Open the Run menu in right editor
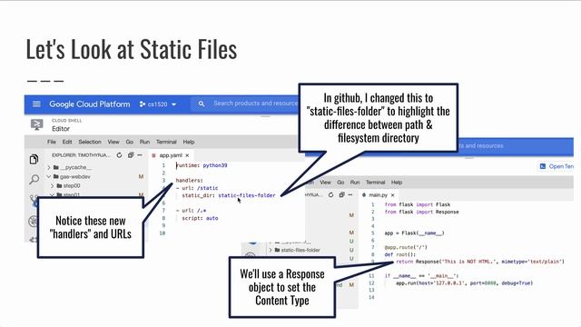The width and height of the screenshot is (581, 327). tap(355, 183)
